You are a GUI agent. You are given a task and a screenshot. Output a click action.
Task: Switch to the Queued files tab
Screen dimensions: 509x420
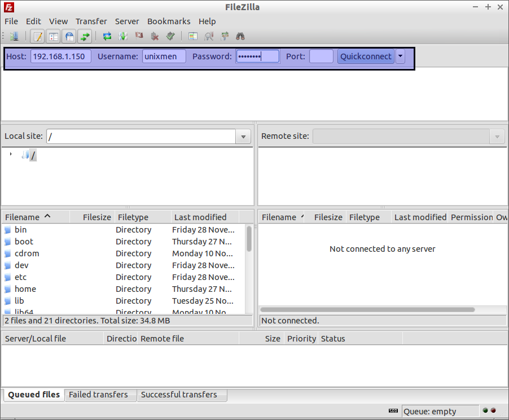point(34,395)
